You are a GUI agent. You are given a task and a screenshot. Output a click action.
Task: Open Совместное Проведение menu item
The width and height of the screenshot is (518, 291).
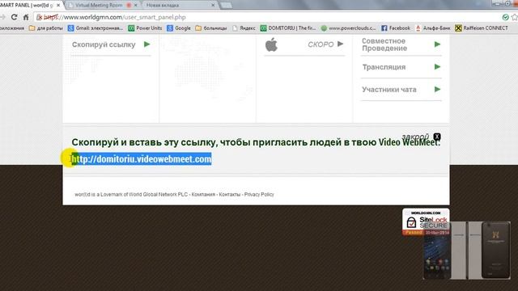[x=384, y=44]
